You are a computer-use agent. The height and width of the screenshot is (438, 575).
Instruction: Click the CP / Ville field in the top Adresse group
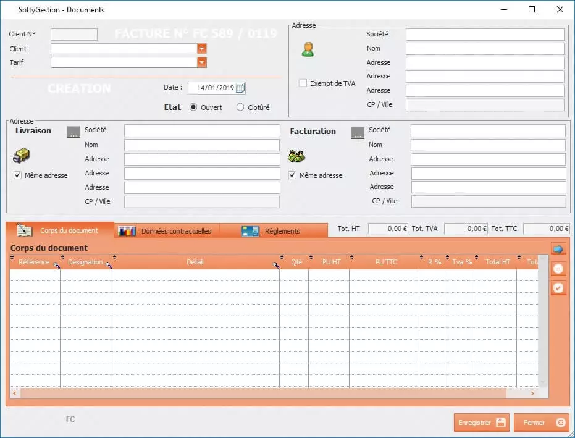point(485,105)
